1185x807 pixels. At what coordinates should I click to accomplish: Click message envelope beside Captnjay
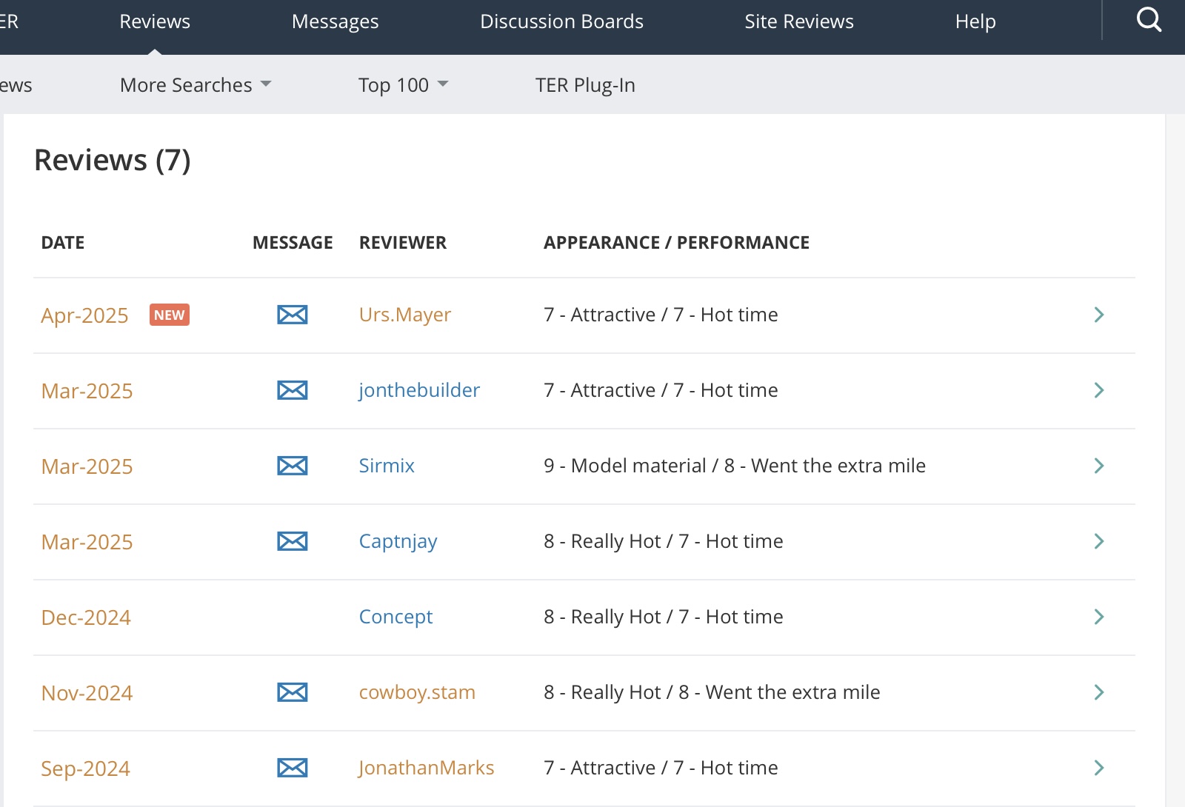pos(293,541)
